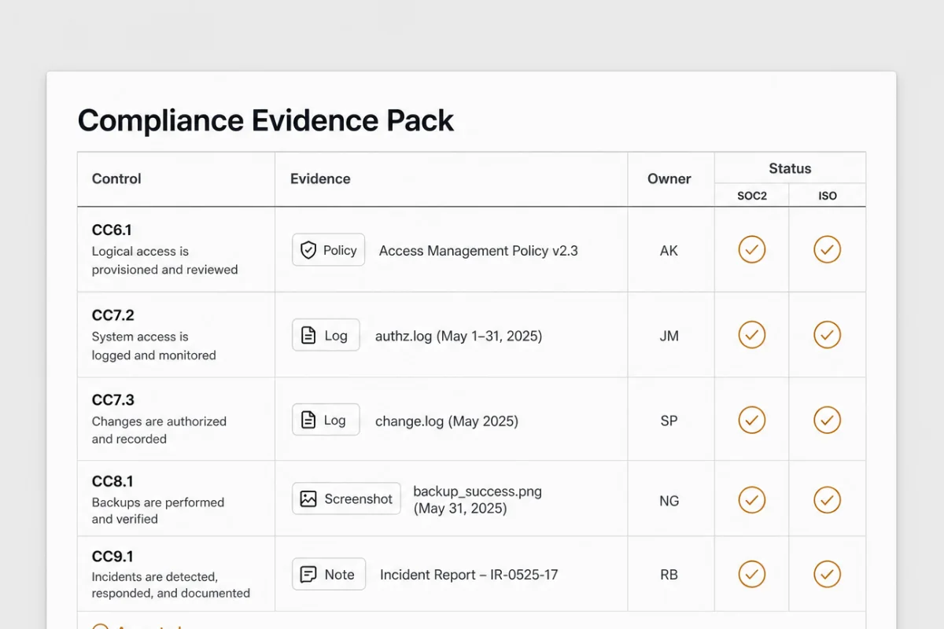This screenshot has width=944, height=629.
Task: Click 'Changes are authorized and recorded' description
Action: coord(159,430)
